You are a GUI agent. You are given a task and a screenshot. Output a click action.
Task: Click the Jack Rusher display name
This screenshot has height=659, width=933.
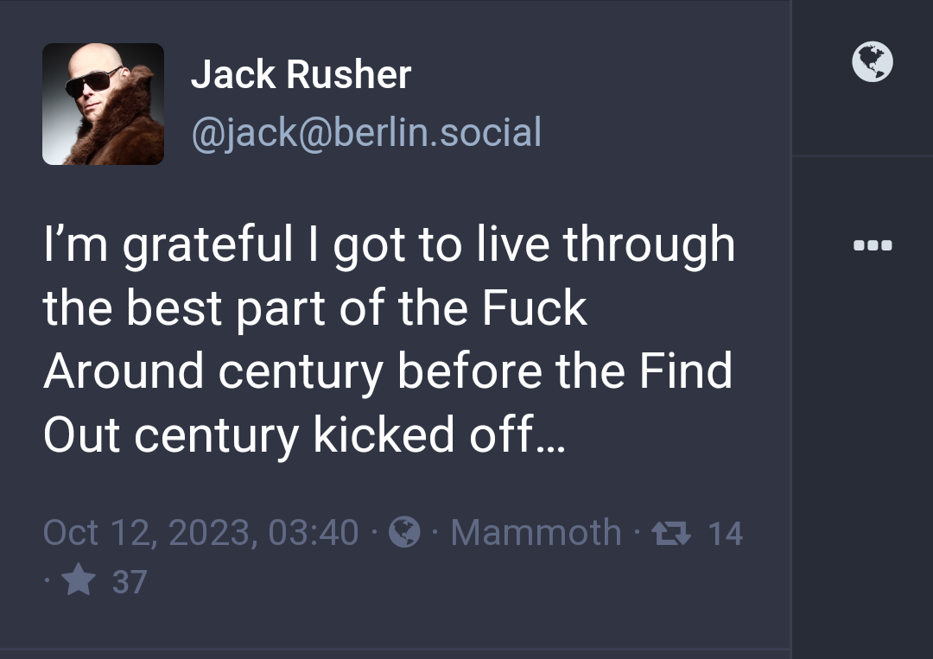tap(301, 75)
